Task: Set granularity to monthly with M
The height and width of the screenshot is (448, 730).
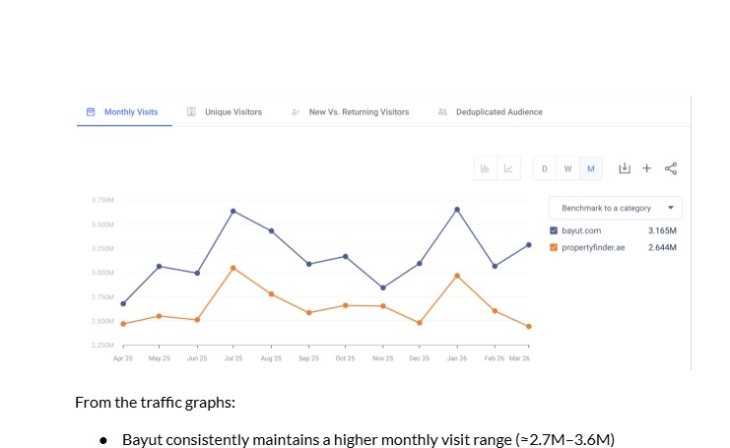Action: [591, 168]
